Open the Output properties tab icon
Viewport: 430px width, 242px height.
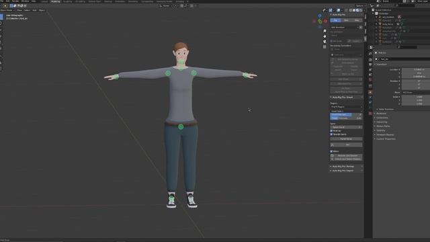(x=370, y=65)
